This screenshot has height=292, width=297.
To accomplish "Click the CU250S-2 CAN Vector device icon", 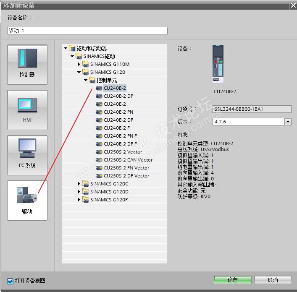I will tap(99, 160).
